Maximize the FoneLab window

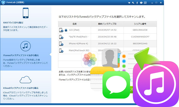[156, 3]
